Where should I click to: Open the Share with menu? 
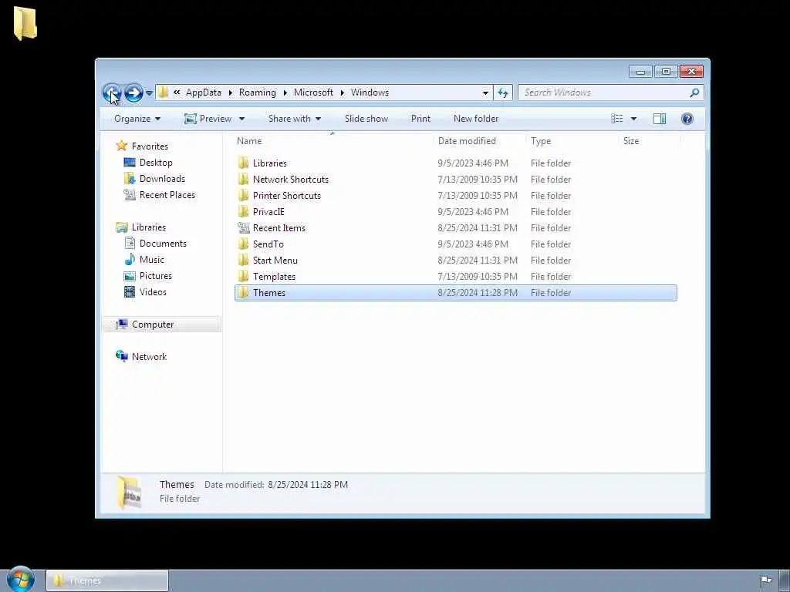[294, 119]
